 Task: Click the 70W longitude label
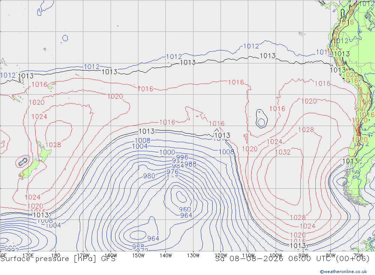[358, 255]
